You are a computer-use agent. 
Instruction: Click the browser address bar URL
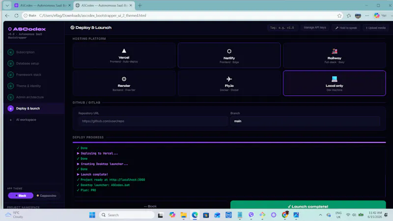pos(93,16)
